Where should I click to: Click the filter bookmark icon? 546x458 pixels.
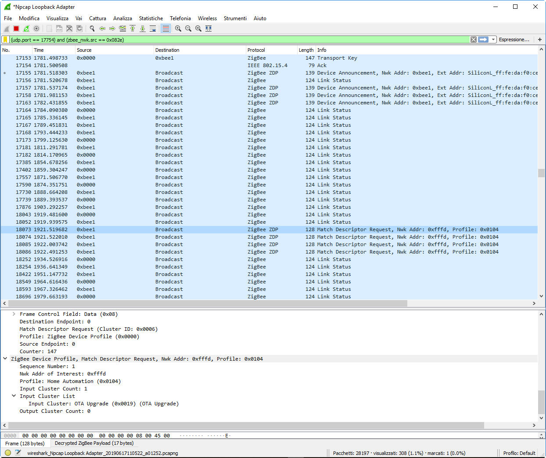click(x=5, y=39)
